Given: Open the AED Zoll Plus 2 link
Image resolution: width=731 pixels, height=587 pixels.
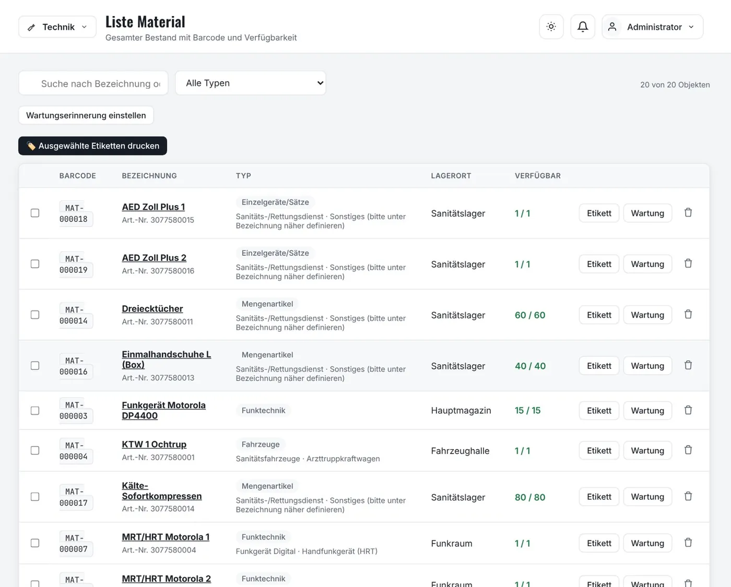Looking at the screenshot, I should click(x=154, y=258).
